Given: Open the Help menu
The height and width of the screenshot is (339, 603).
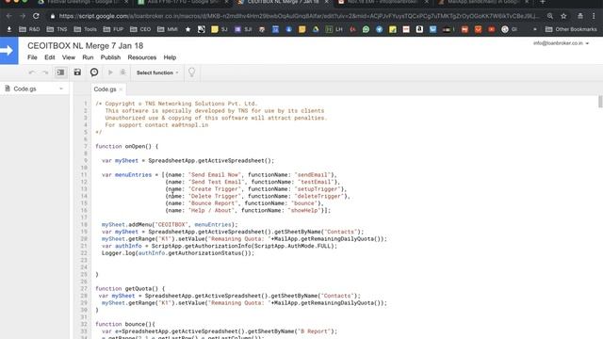Looking at the screenshot, I should pyautogui.click(x=170, y=57).
